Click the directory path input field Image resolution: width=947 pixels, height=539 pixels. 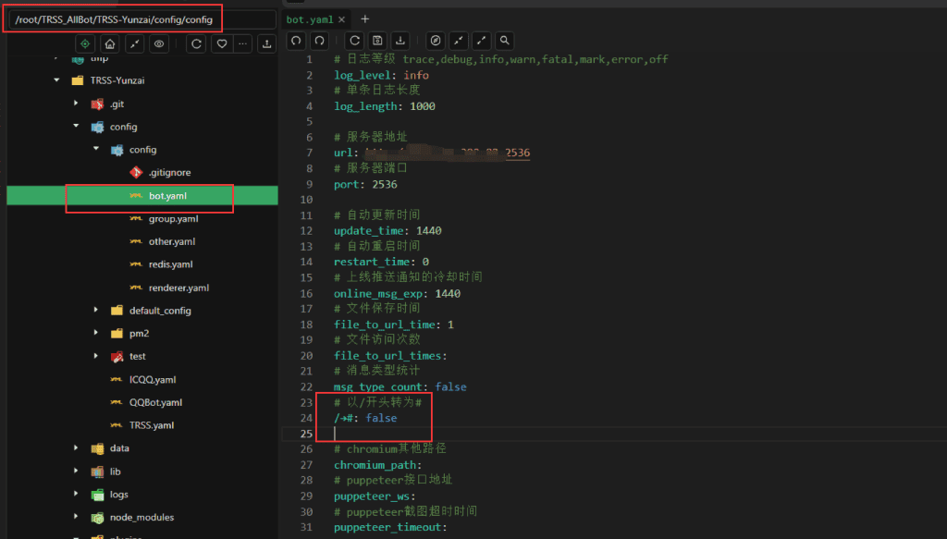pyautogui.click(x=140, y=19)
